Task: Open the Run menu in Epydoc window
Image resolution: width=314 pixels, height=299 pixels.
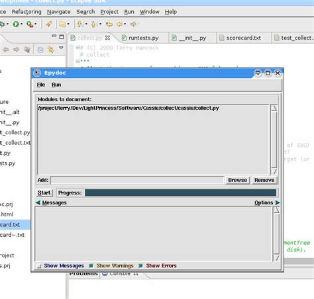Action: coord(56,85)
